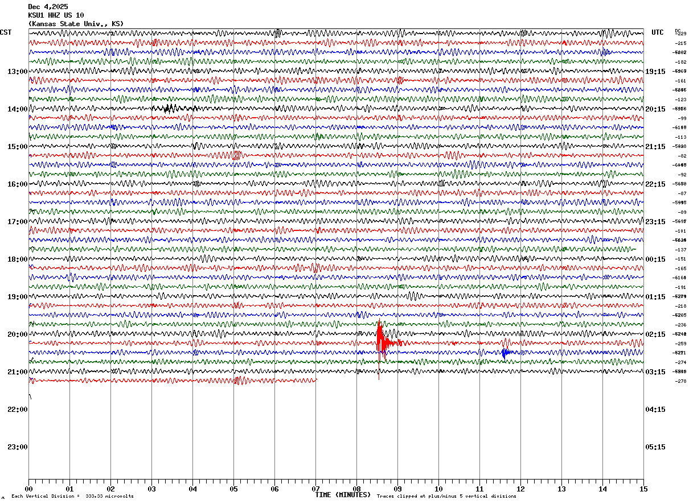Click the 23:00 CST time label

pos(17,447)
